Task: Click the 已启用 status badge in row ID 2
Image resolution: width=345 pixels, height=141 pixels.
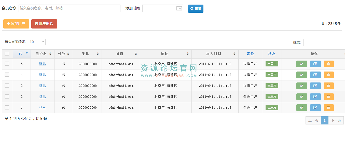Action: 272,96
